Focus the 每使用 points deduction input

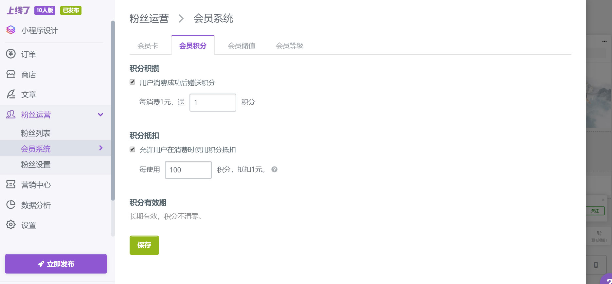(188, 170)
